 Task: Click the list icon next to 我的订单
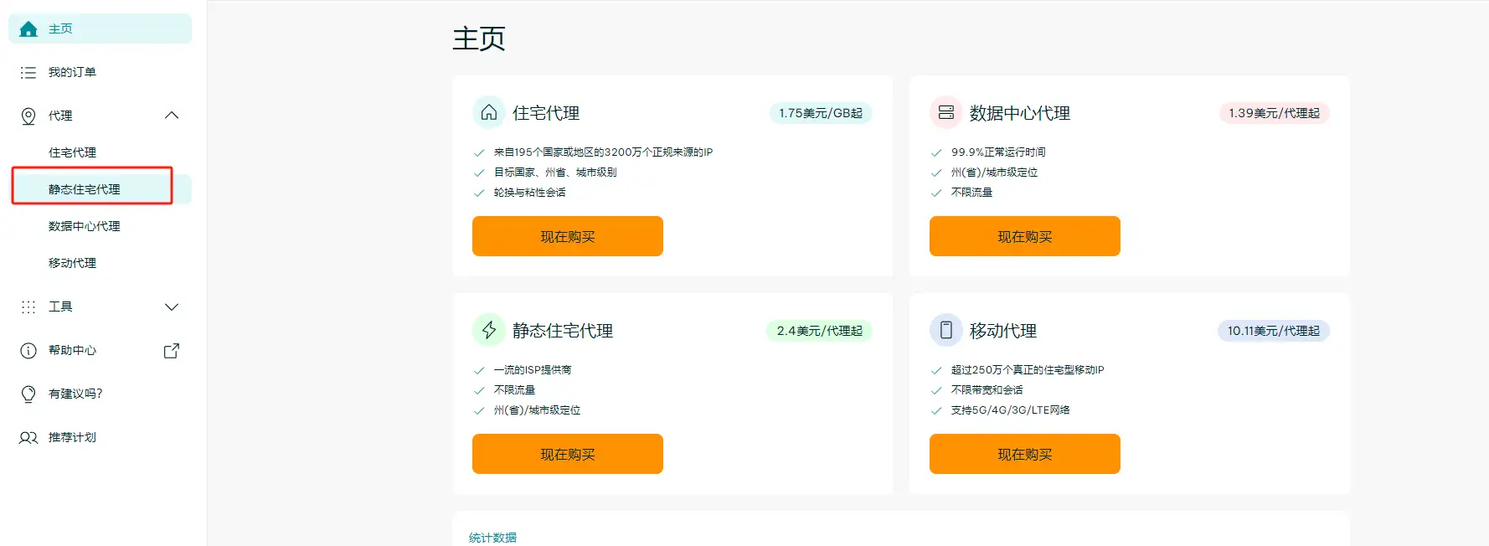point(28,73)
